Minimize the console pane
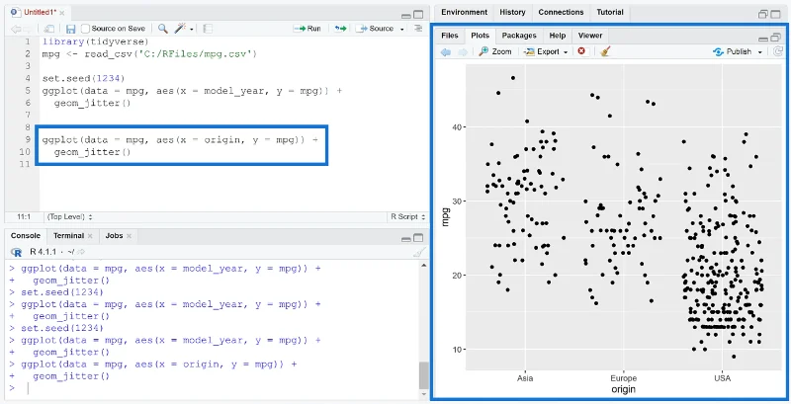The height and width of the screenshot is (404, 791). [x=406, y=238]
